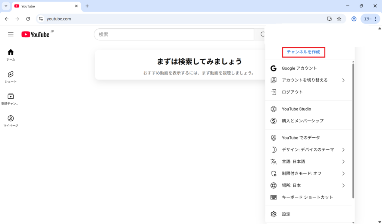This screenshot has width=382, height=224.
Task: Click the account menu scrollbar
Action: point(353,131)
